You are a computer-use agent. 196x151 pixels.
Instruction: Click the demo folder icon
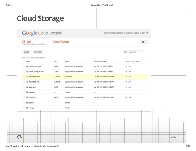(x=27, y=103)
